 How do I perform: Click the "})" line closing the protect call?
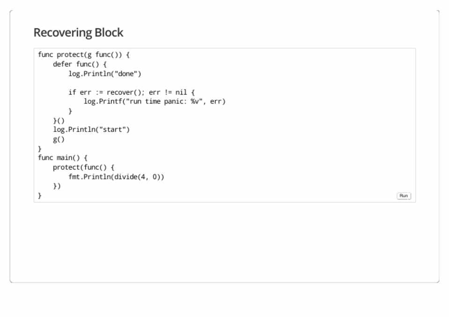pos(57,186)
